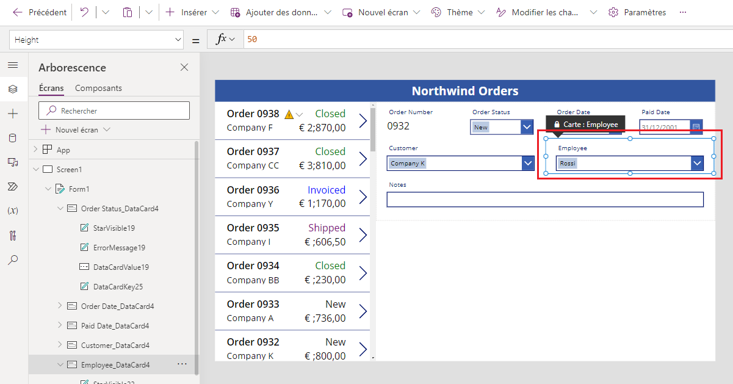Screen dimensions: 733x384
Task: Click Nouvel écran in tree panel
Action: coord(76,129)
